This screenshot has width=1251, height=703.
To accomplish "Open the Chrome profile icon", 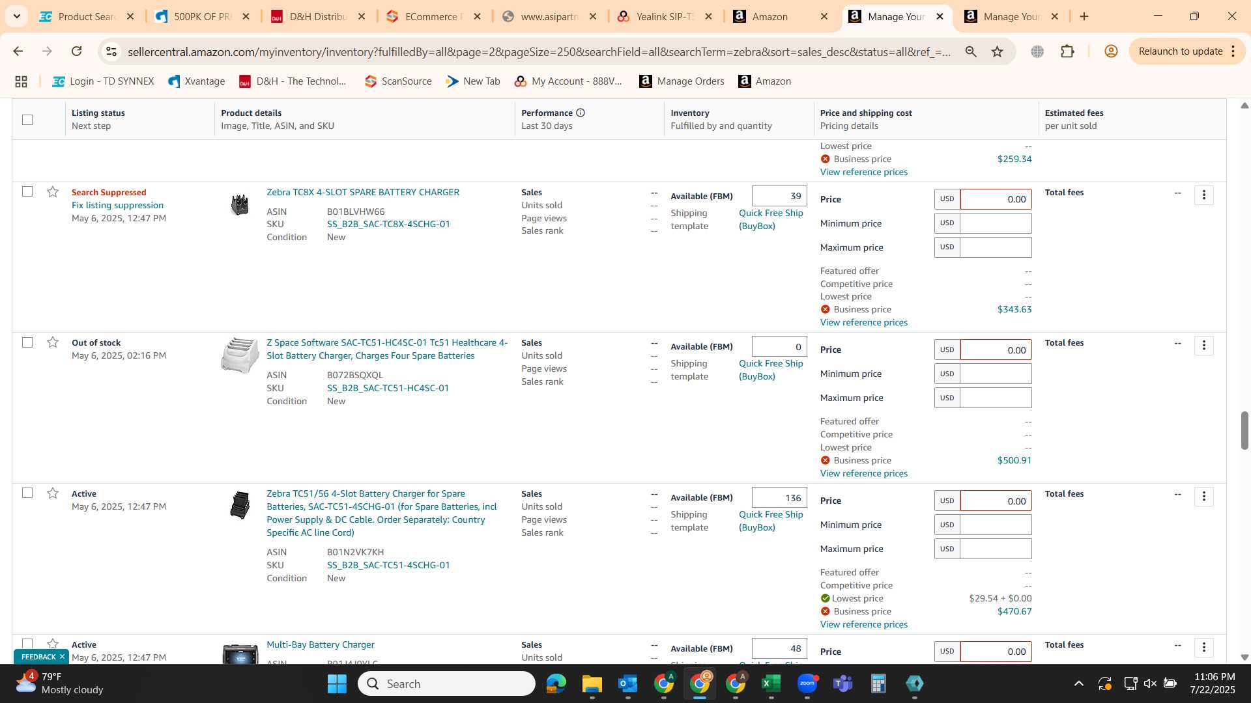I will (1111, 51).
